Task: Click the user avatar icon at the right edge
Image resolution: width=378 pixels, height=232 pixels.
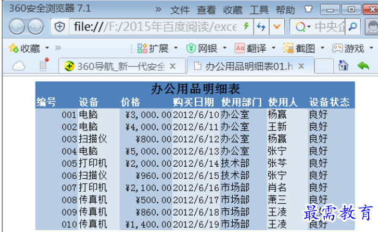Action: click(x=372, y=27)
